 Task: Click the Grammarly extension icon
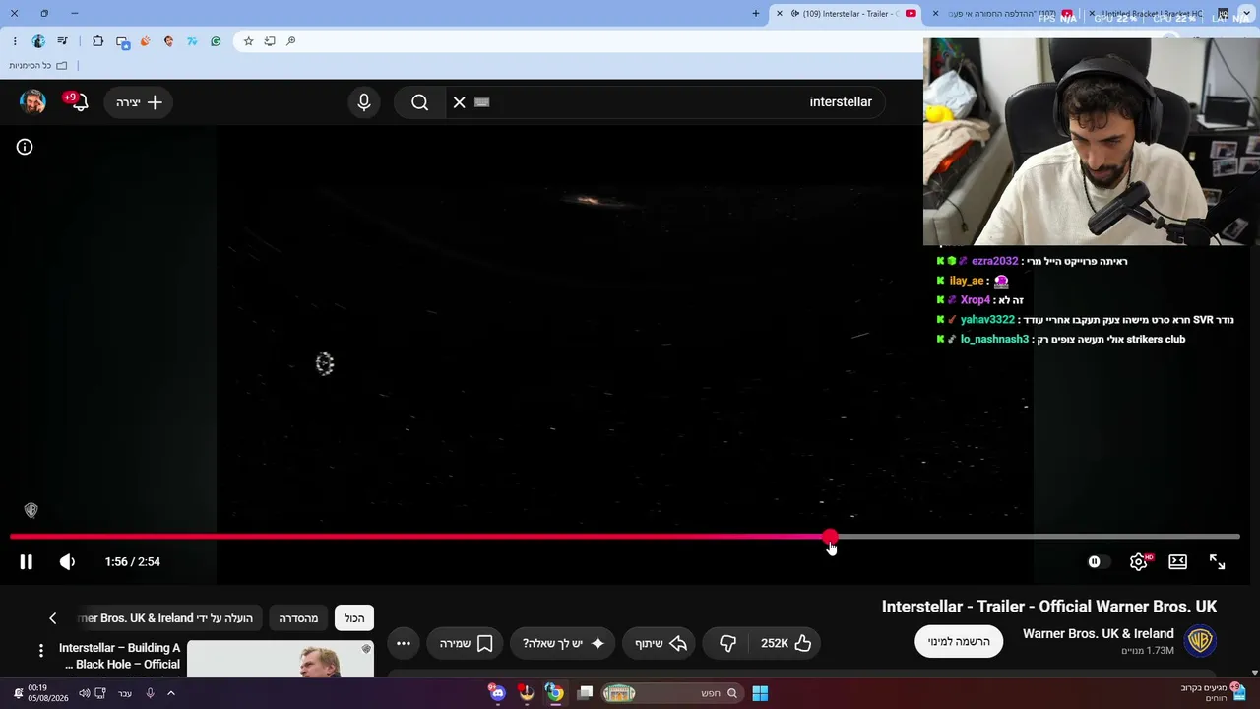tap(216, 41)
